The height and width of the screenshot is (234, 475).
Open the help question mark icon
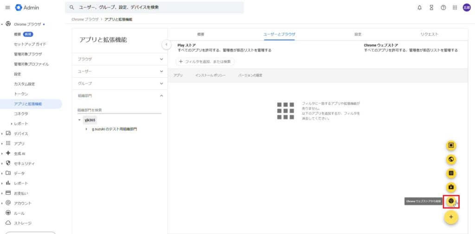tap(443, 7)
